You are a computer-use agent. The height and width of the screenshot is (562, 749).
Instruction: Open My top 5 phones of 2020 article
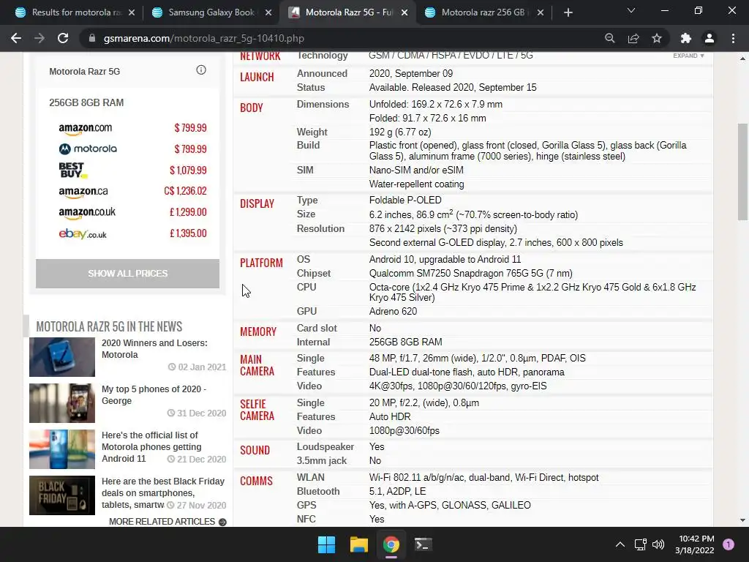tap(154, 394)
